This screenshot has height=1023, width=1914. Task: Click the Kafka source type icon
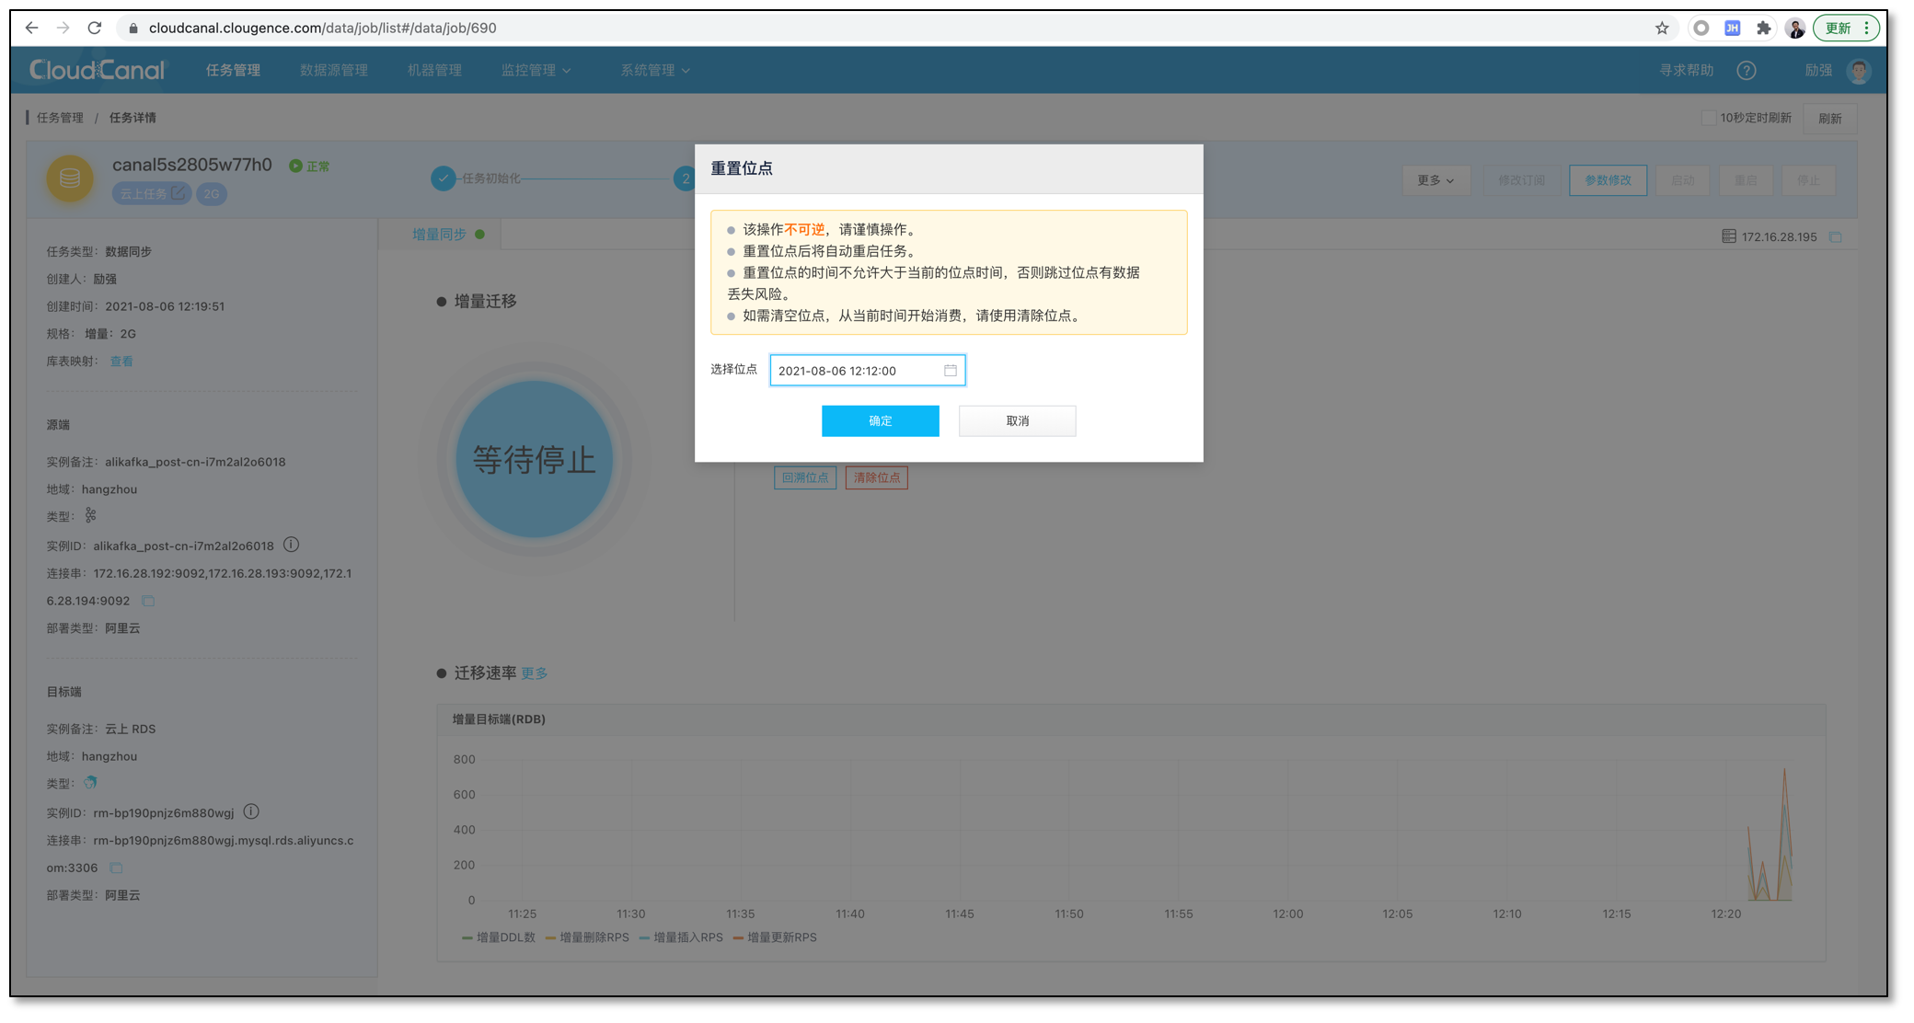pyautogui.click(x=89, y=515)
